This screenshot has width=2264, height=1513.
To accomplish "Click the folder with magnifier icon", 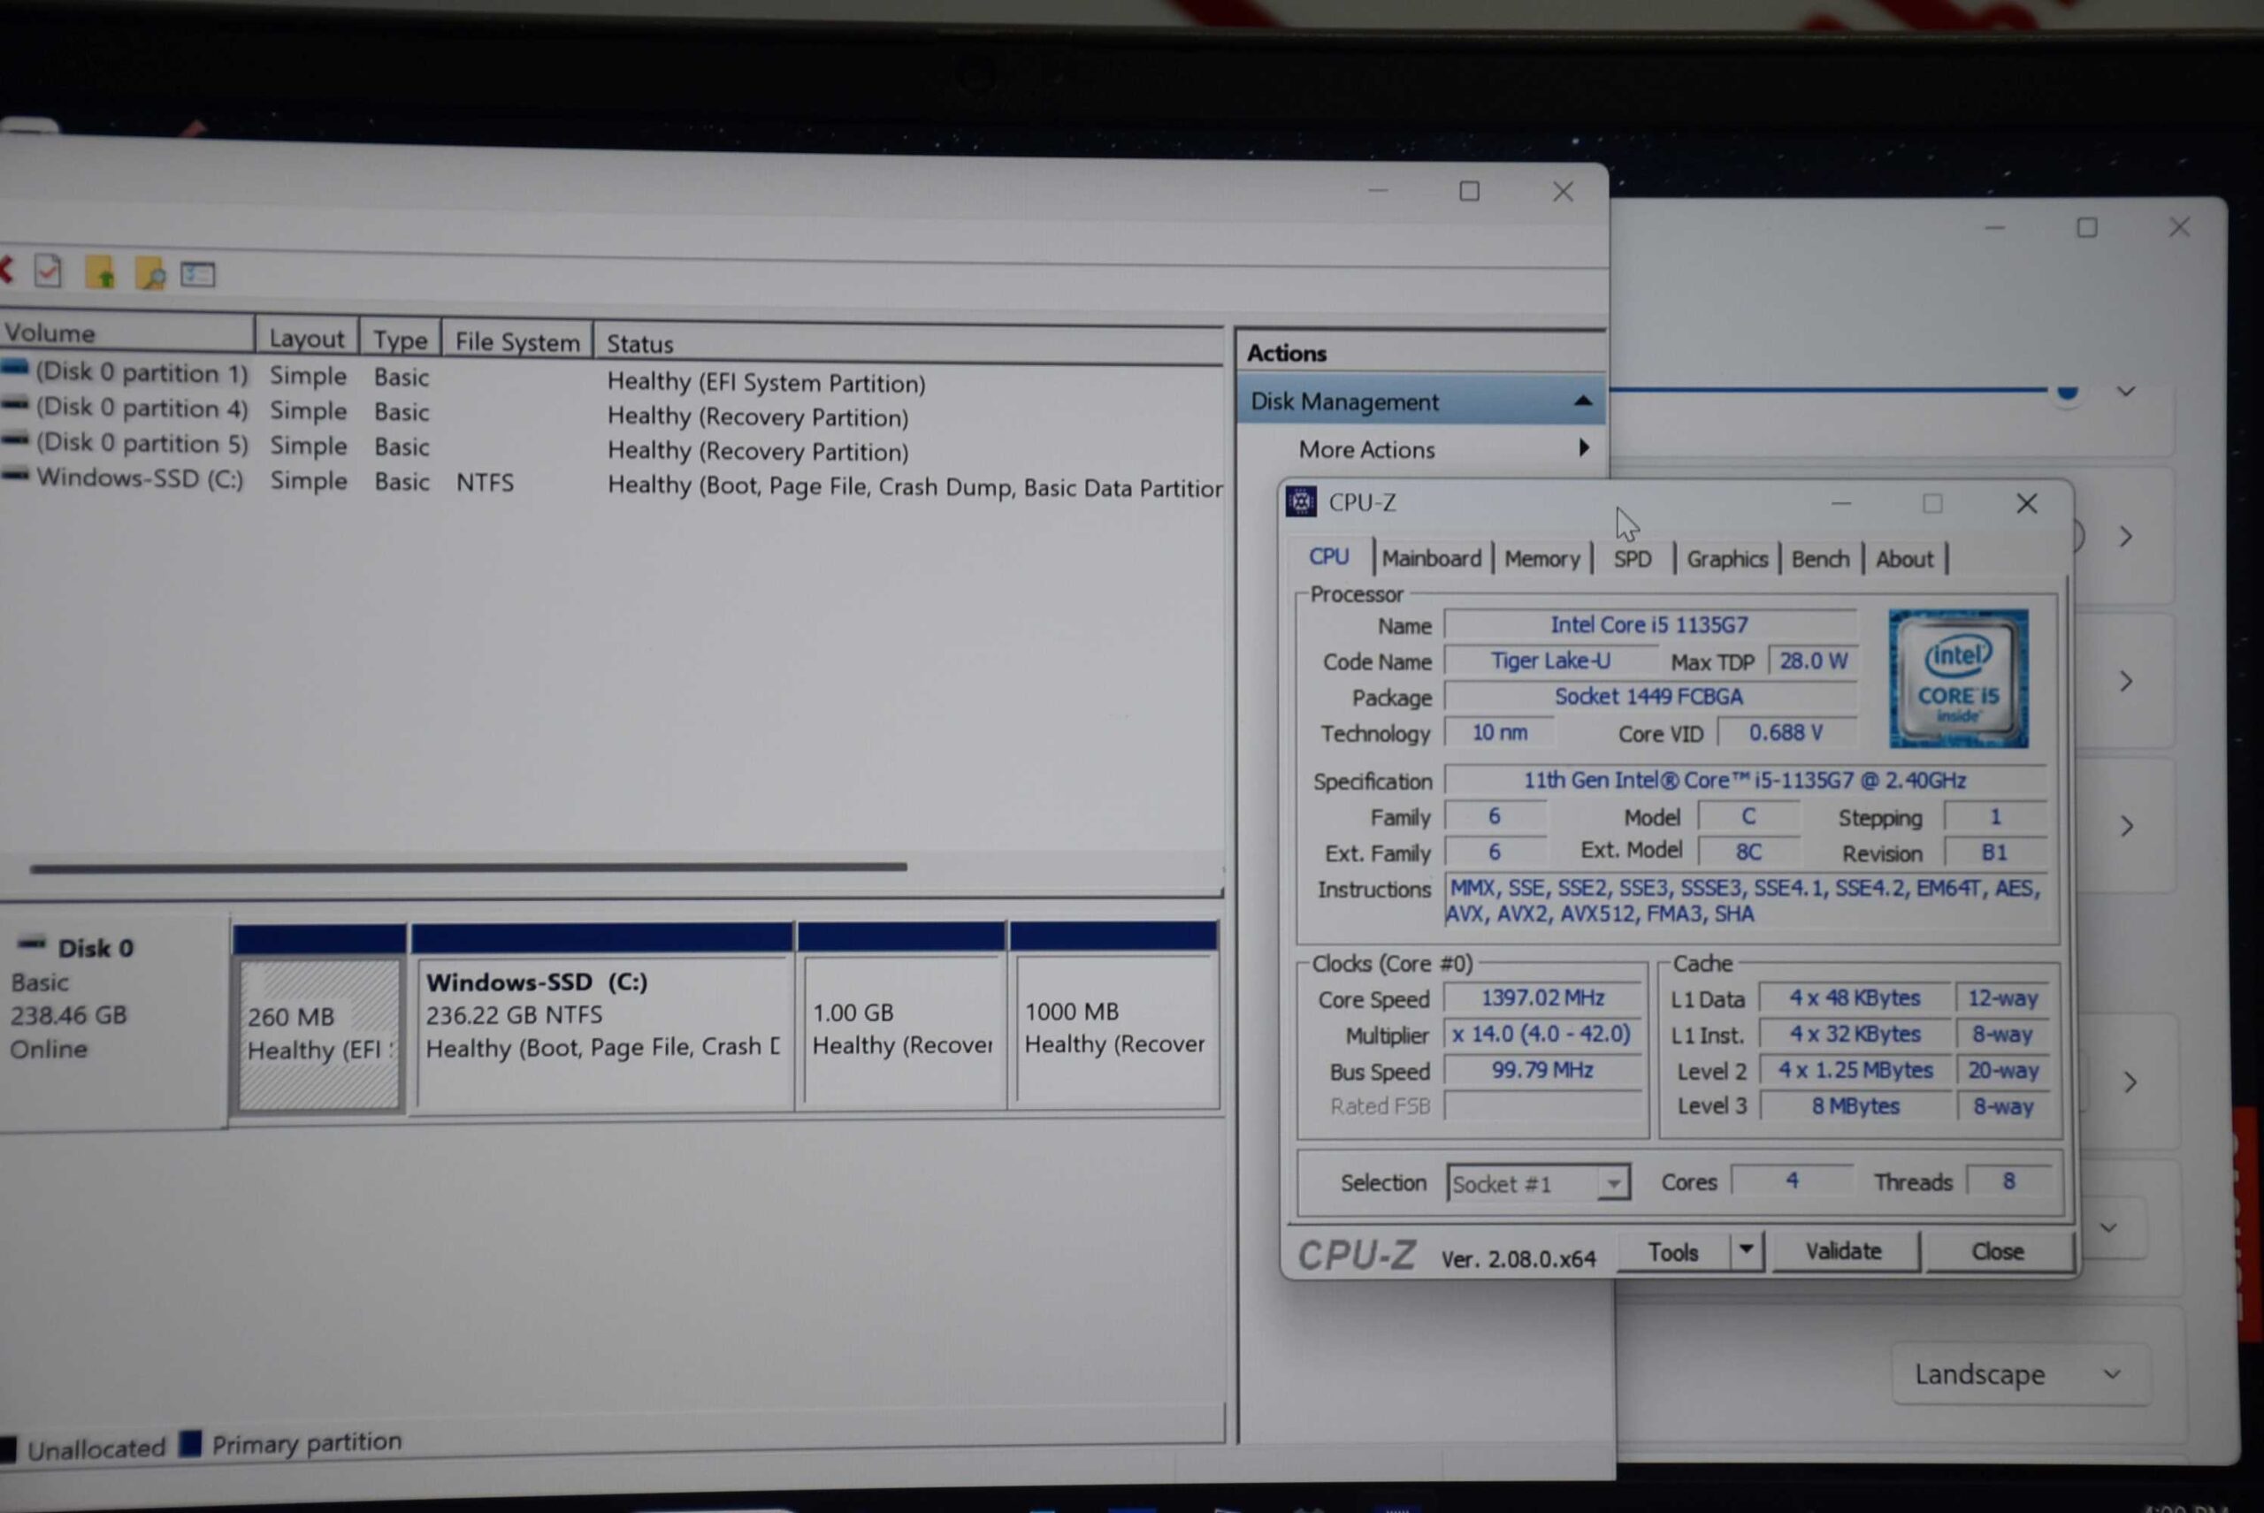I will 149,275.
